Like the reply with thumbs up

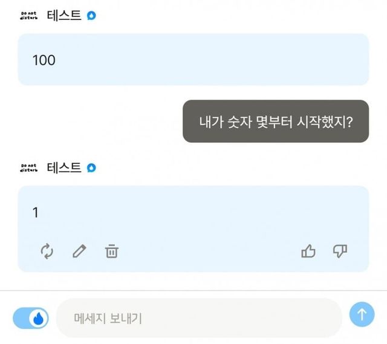click(x=308, y=252)
